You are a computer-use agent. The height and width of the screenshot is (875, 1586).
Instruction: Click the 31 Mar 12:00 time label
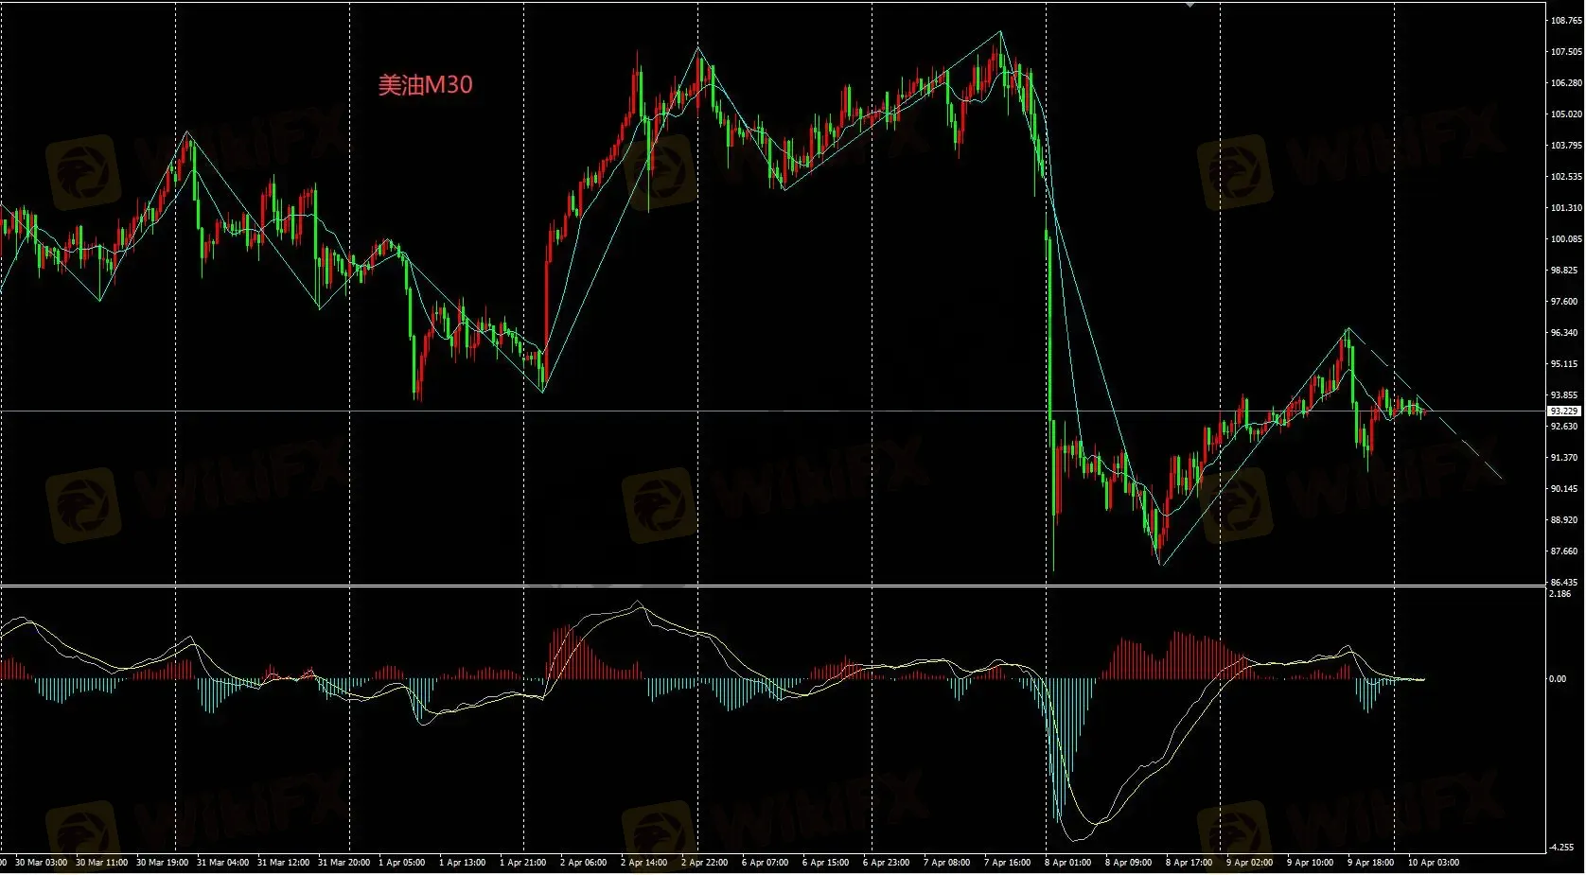(x=283, y=863)
